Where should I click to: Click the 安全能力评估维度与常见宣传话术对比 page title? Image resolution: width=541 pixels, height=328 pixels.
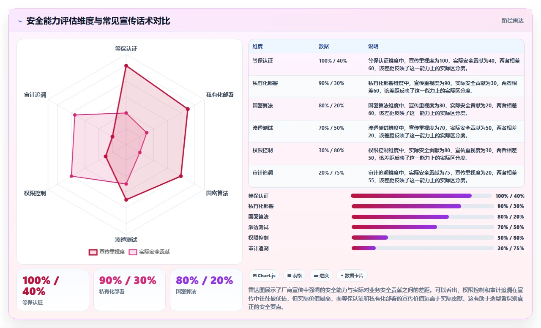coord(98,21)
